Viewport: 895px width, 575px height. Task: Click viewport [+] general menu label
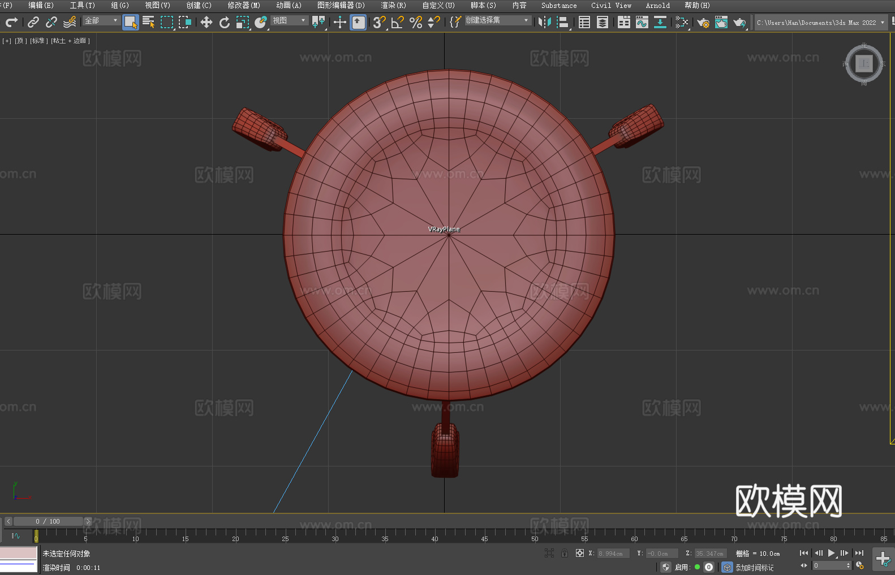7,41
